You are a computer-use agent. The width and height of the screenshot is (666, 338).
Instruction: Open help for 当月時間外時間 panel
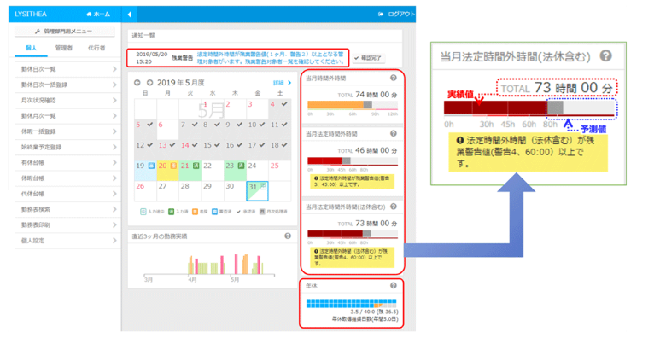394,78
